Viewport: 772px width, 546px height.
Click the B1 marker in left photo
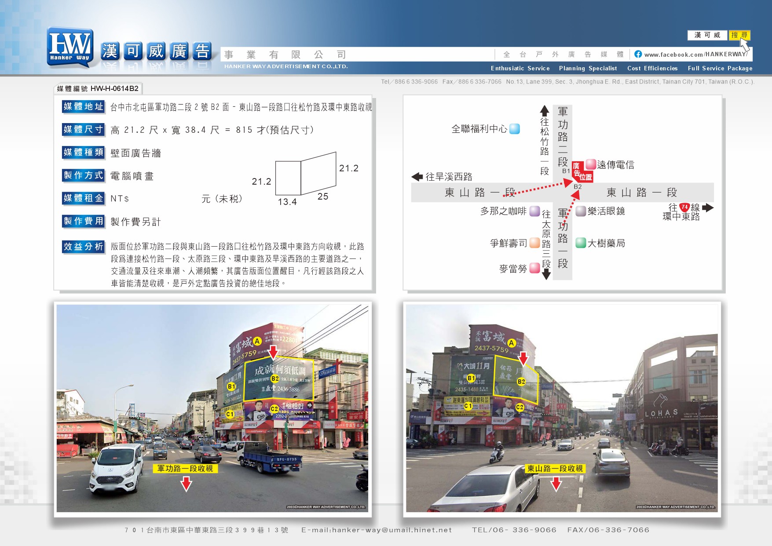click(x=231, y=386)
